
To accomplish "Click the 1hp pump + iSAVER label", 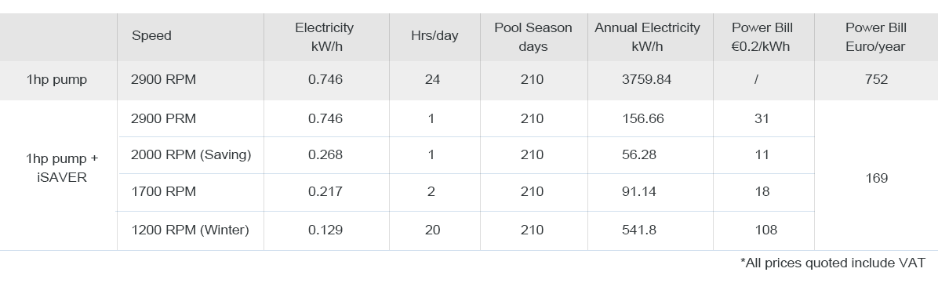I will pyautogui.click(x=62, y=168).
